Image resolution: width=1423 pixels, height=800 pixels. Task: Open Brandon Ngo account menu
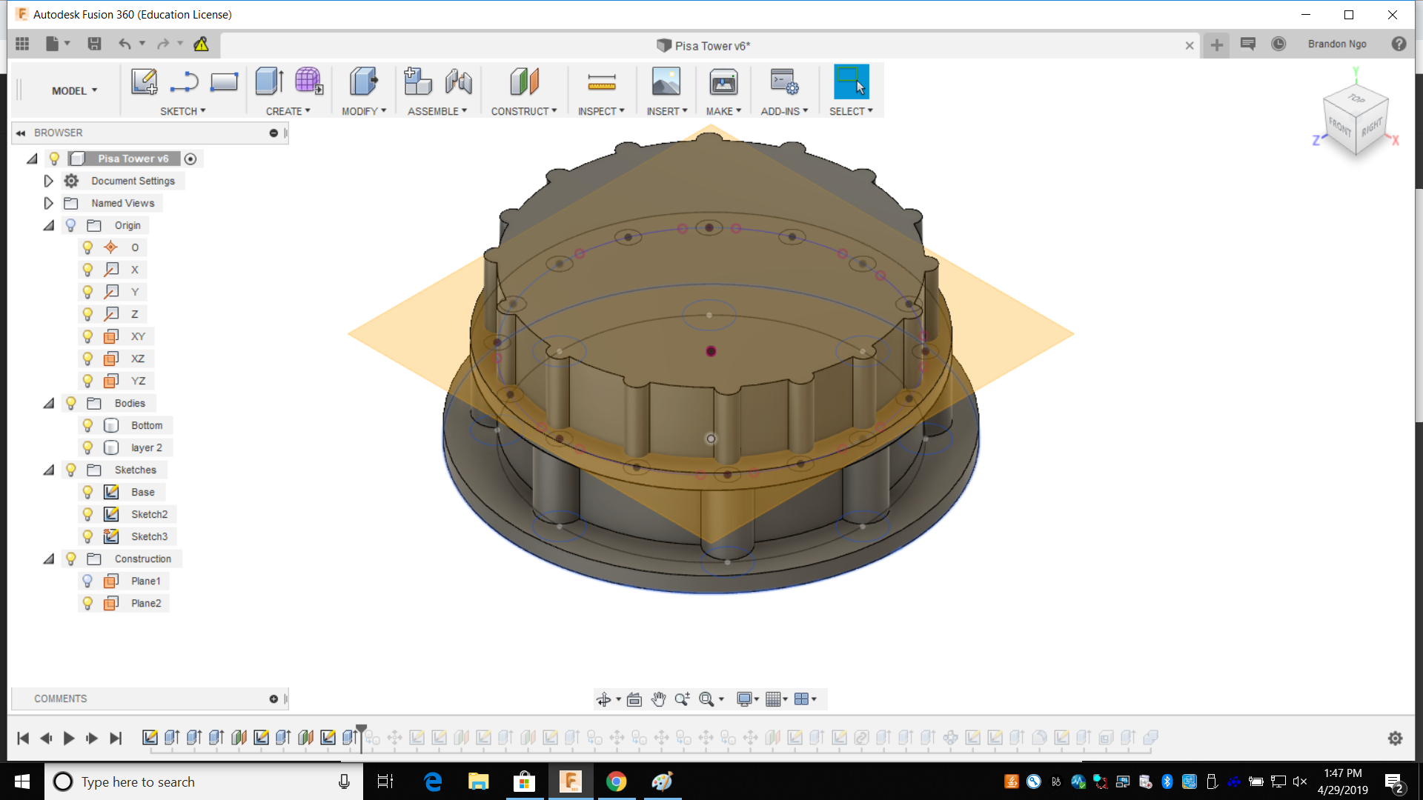(1337, 44)
